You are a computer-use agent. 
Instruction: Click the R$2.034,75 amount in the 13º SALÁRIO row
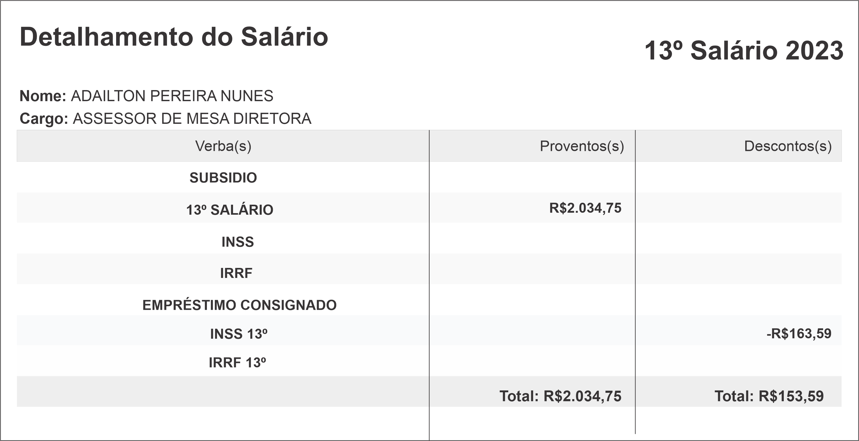pyautogui.click(x=585, y=208)
